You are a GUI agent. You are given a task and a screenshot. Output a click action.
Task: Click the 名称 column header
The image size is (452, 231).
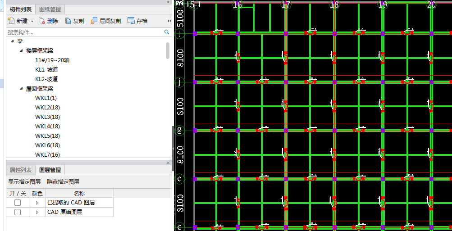[x=79, y=193]
